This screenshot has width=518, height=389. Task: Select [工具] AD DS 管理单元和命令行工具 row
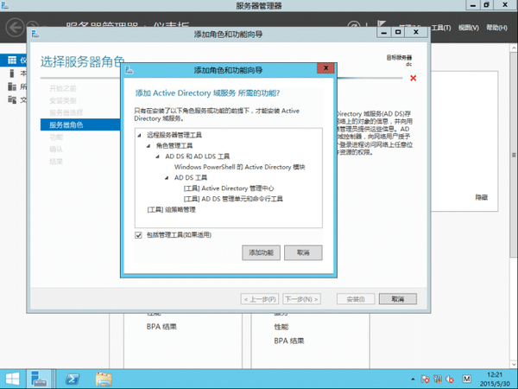click(233, 199)
